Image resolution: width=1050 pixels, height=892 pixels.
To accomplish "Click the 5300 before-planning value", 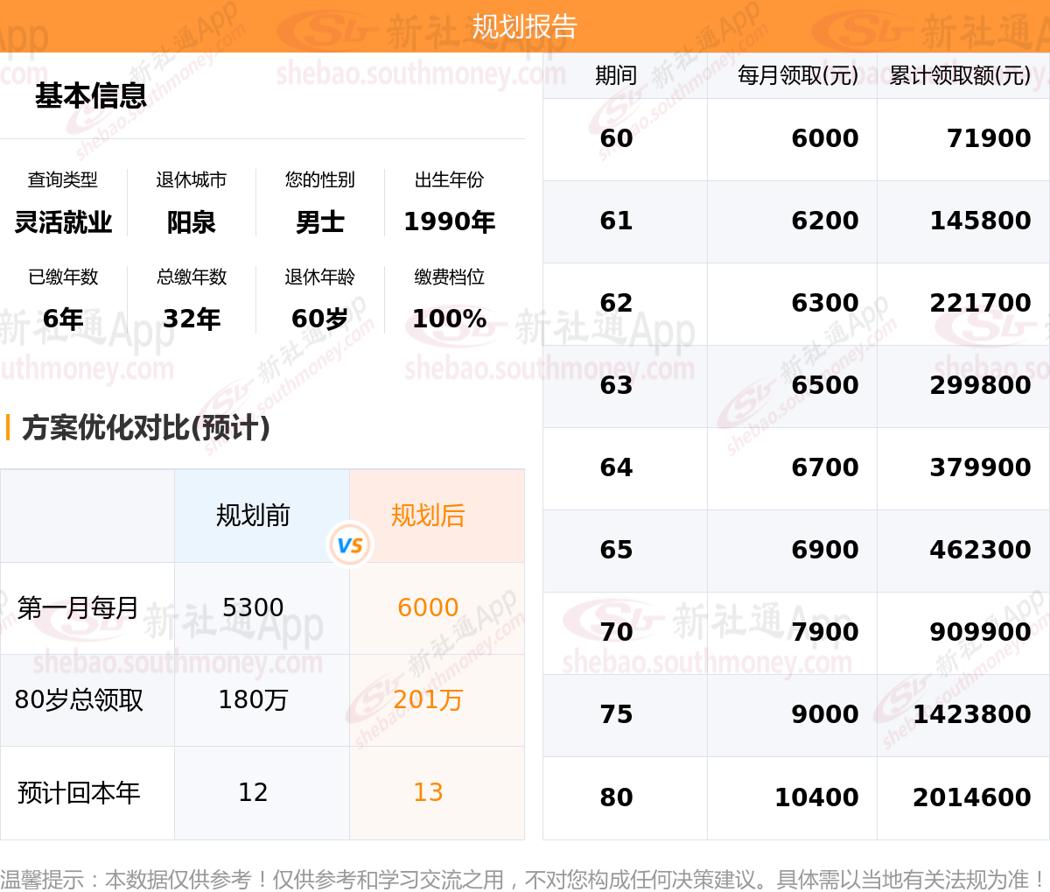I will 253,608.
